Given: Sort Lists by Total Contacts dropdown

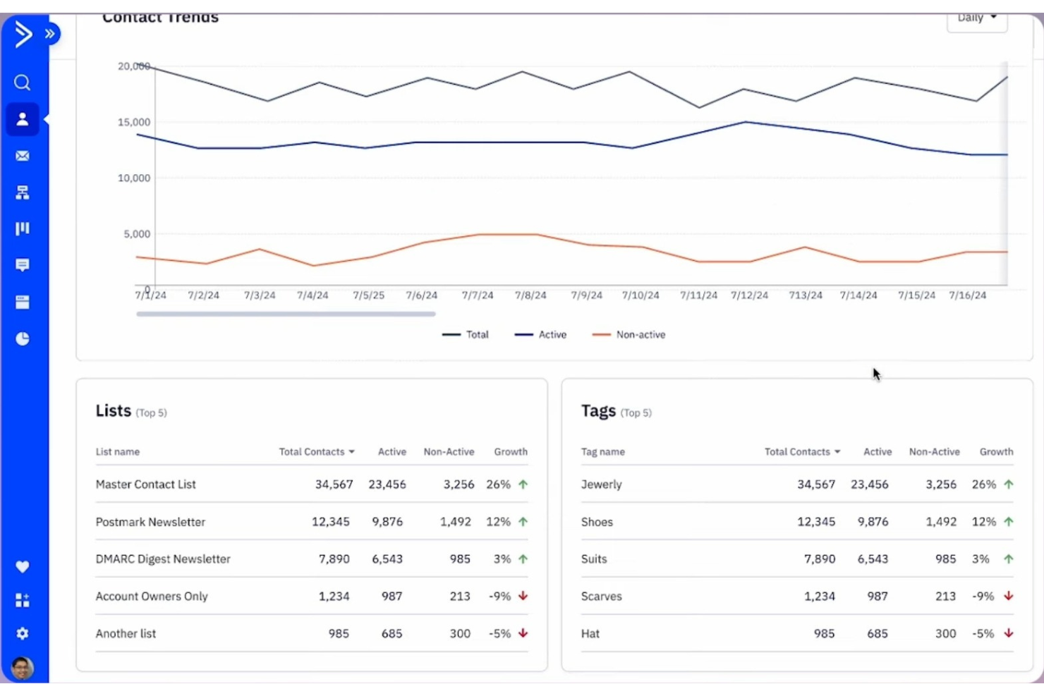Looking at the screenshot, I should [316, 451].
